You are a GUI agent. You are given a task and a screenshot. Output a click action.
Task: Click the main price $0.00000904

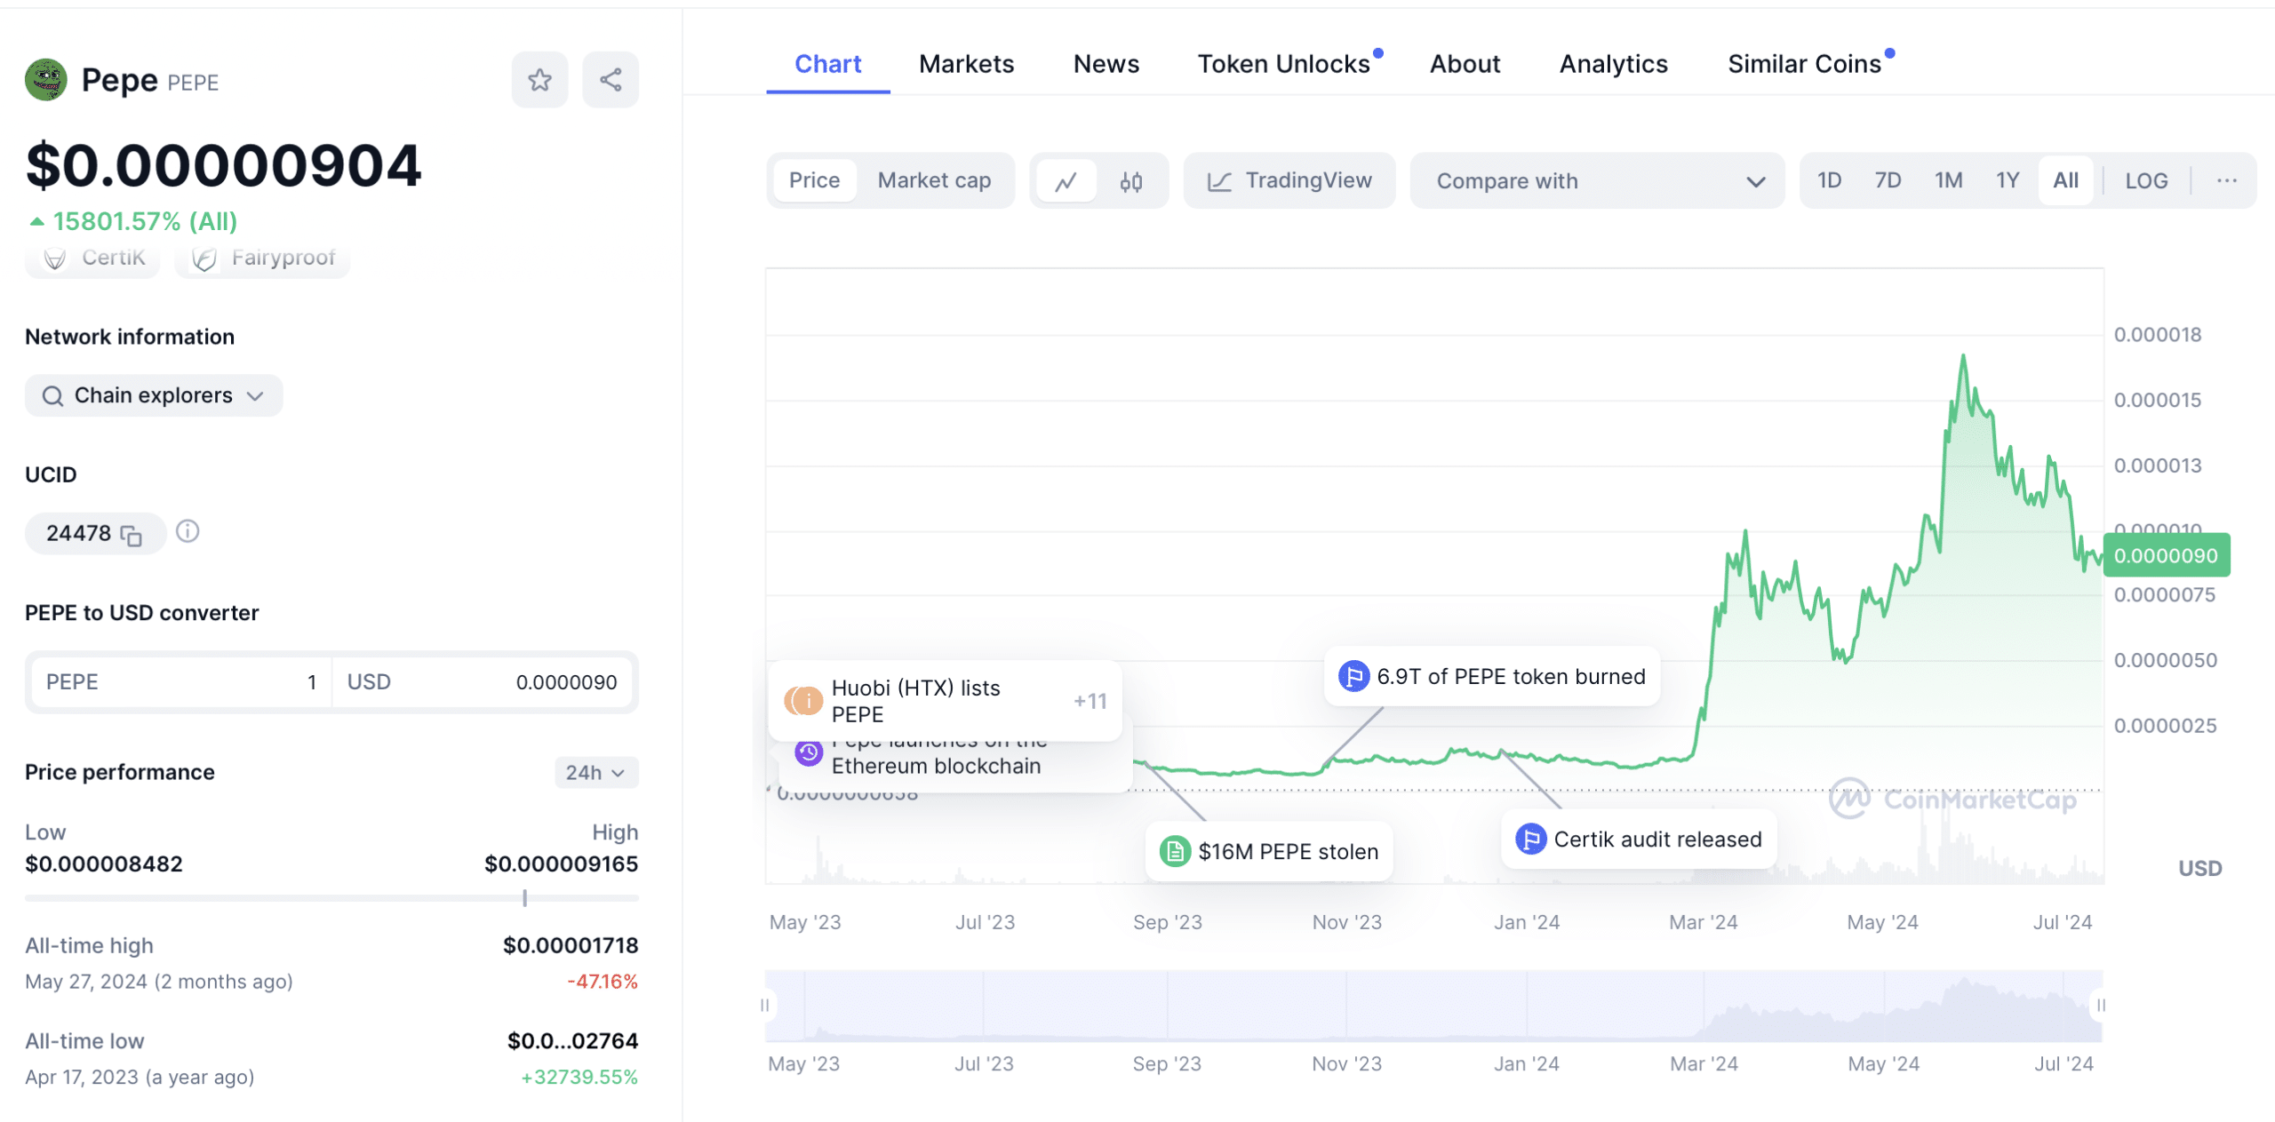(x=223, y=166)
